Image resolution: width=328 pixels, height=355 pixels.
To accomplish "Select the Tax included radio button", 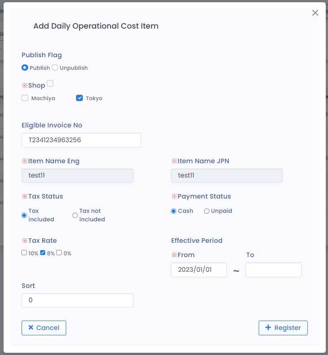I will (25, 215).
